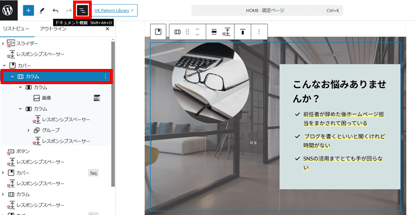Switch to the アウトライン tab
Image resolution: width=415 pixels, height=215 pixels.
click(53, 29)
